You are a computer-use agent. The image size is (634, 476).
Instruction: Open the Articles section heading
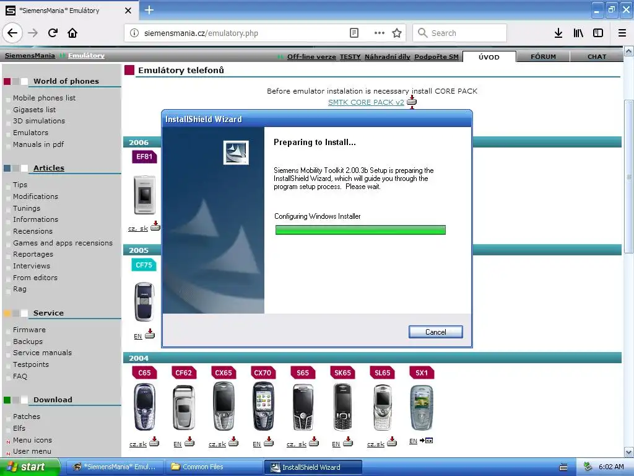tap(48, 167)
